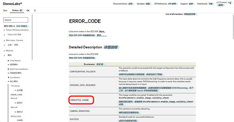Go to the Downloads page
The width and height of the screenshot is (234, 122).
point(202,4)
